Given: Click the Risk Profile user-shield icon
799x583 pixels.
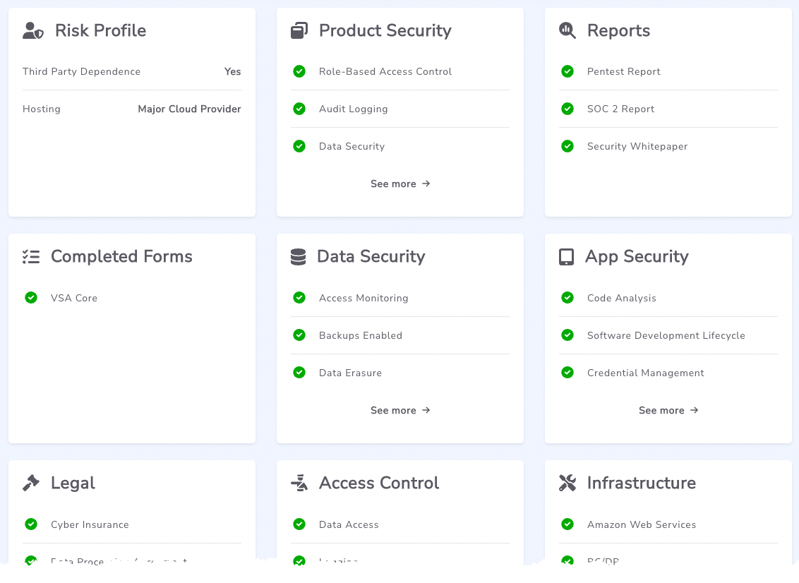Looking at the screenshot, I should click(x=32, y=30).
